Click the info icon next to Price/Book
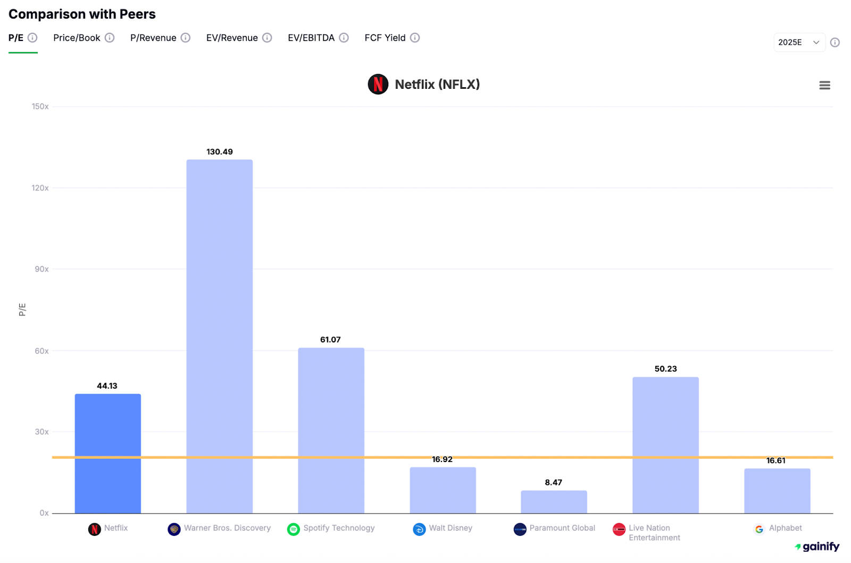Screen dimensions: 851x563 110,38
